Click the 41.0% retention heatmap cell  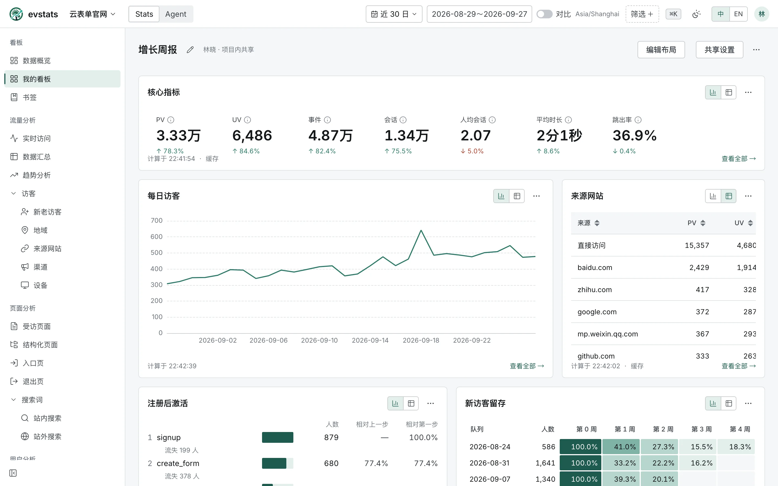click(621, 447)
